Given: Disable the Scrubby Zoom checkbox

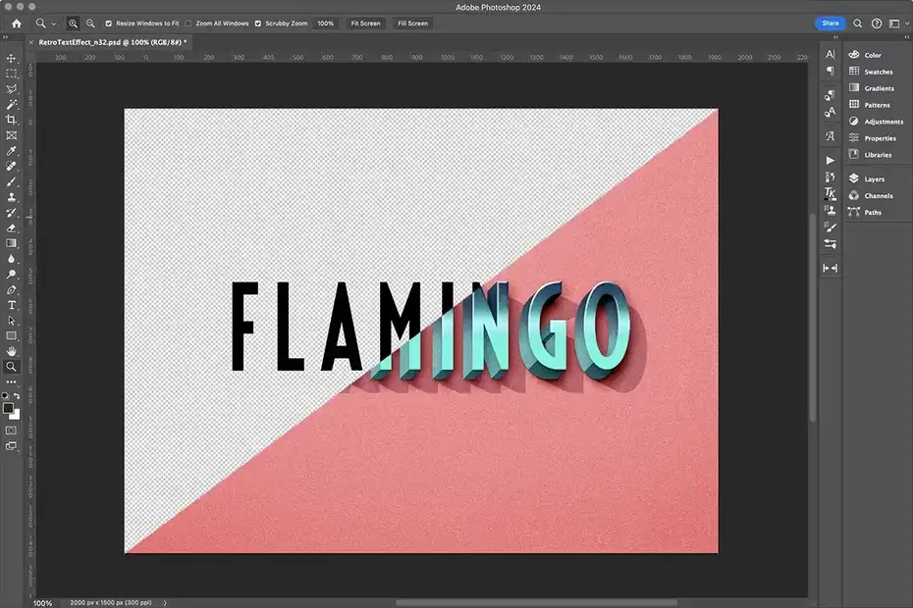Looking at the screenshot, I should [x=258, y=24].
